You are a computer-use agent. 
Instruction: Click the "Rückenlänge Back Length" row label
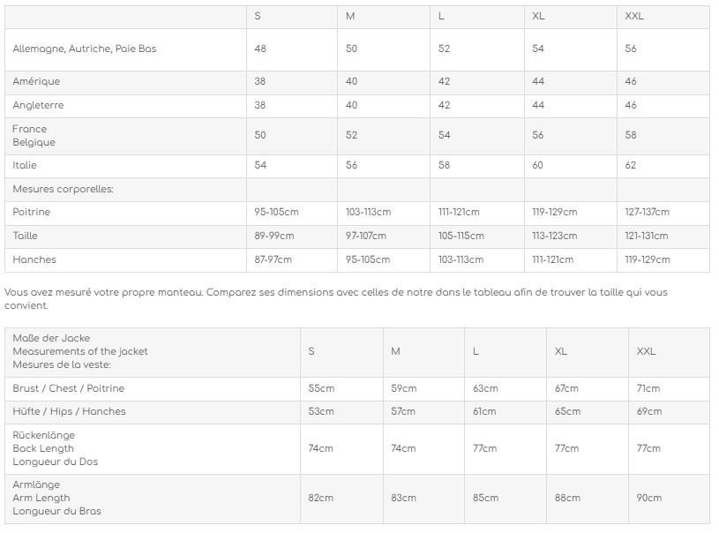(x=56, y=449)
